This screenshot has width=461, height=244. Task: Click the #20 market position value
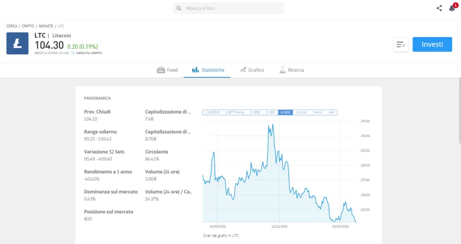coord(88,219)
